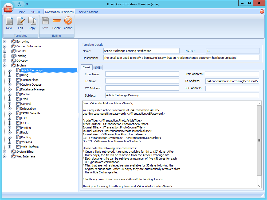267x200 pixels.
Task: Click the New template icon
Action: (9, 21)
